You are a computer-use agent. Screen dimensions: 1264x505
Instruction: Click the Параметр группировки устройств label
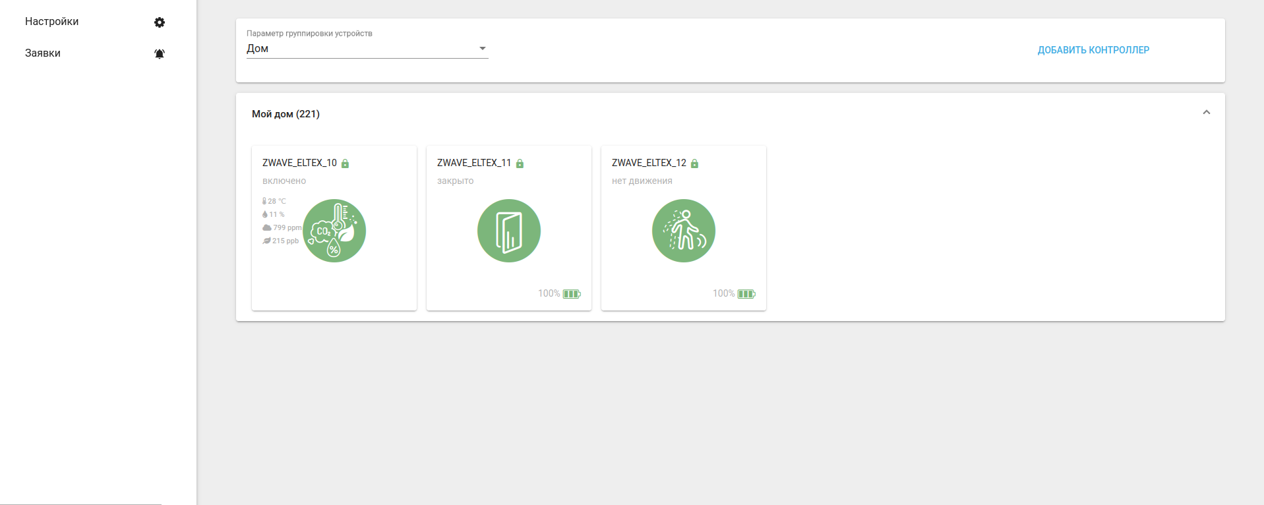309,34
